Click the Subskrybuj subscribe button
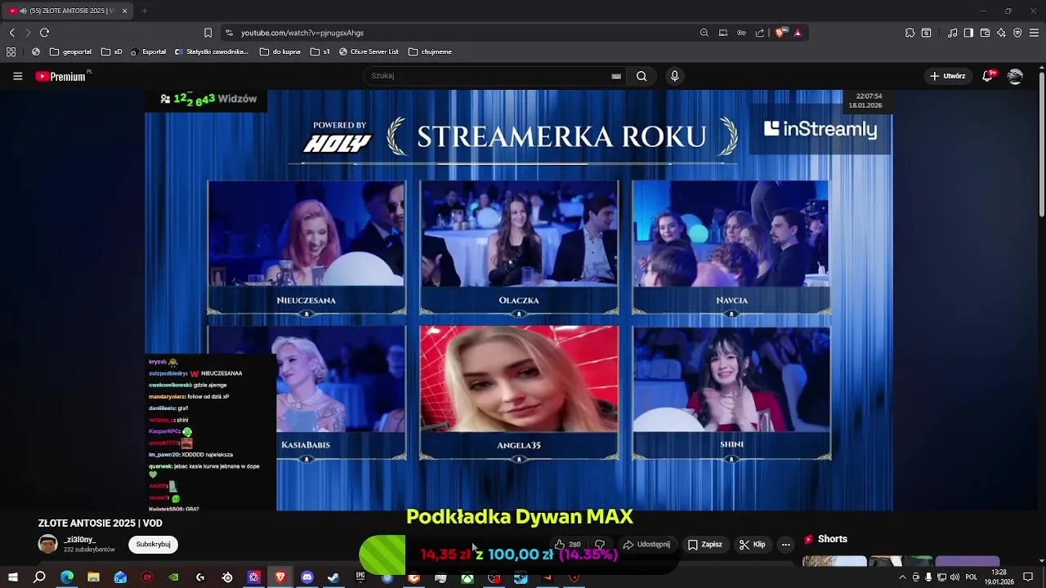Viewport: 1046px width, 588px height. [153, 544]
